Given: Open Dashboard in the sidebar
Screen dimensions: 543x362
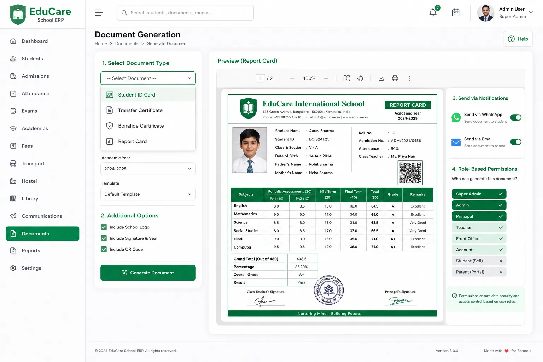Looking at the screenshot, I should tap(42, 41).
